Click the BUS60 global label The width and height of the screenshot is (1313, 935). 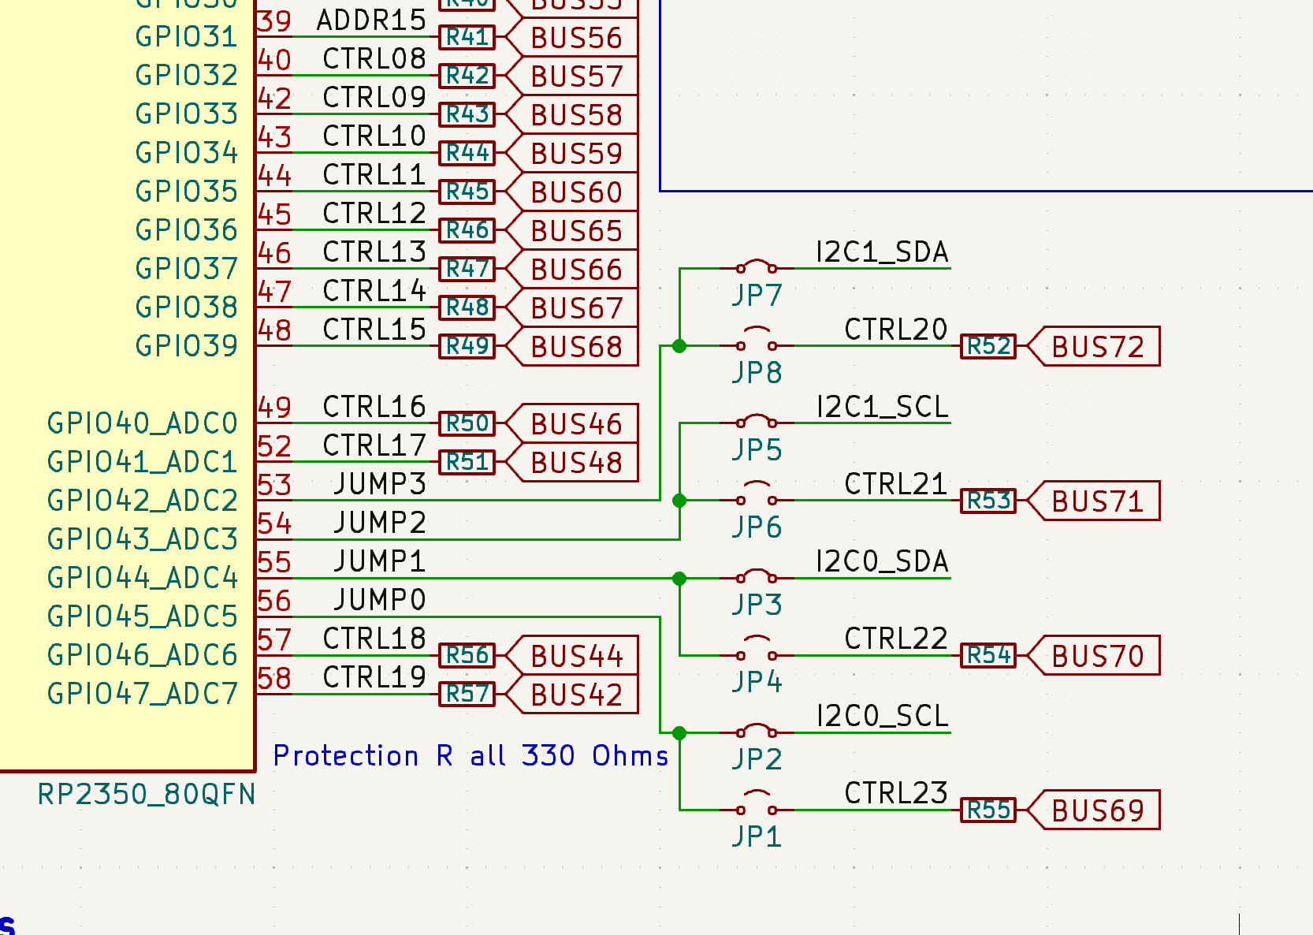coord(576,192)
